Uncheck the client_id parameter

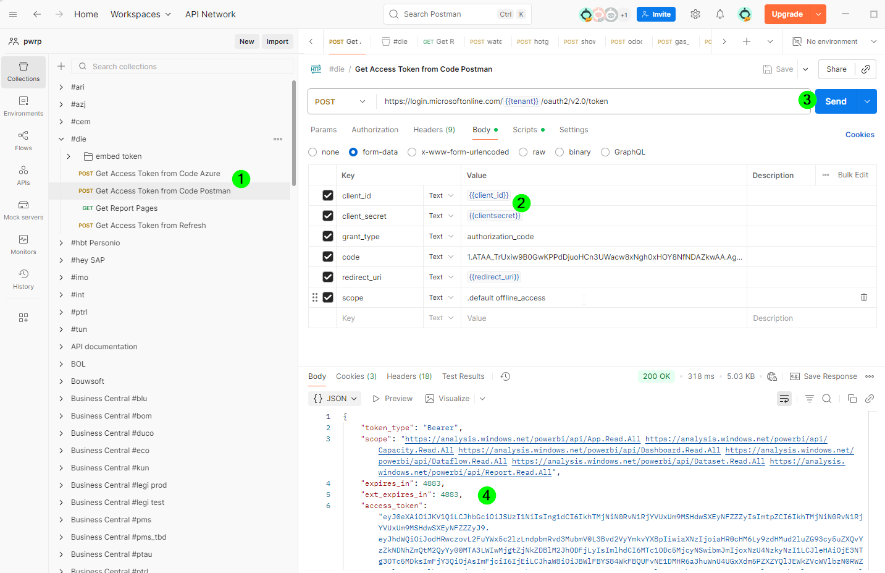(x=328, y=195)
